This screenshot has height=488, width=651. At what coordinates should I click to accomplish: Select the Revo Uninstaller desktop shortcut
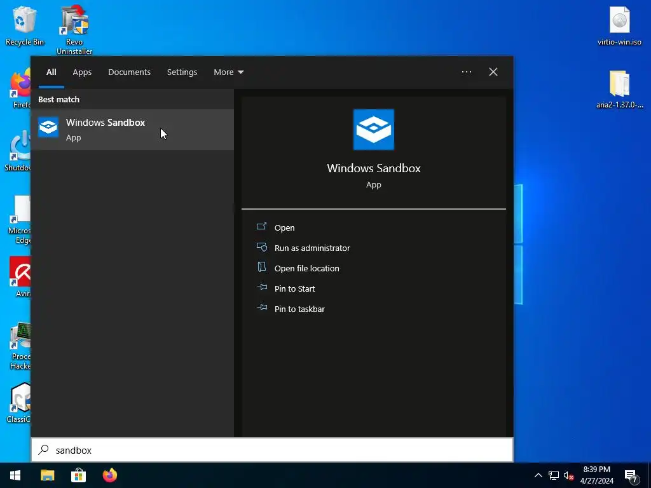[x=74, y=30]
